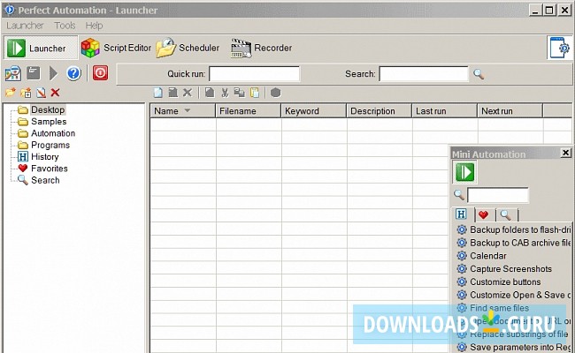This screenshot has width=575, height=353.
Task: Sort by the Name column header
Action: pyautogui.click(x=182, y=111)
